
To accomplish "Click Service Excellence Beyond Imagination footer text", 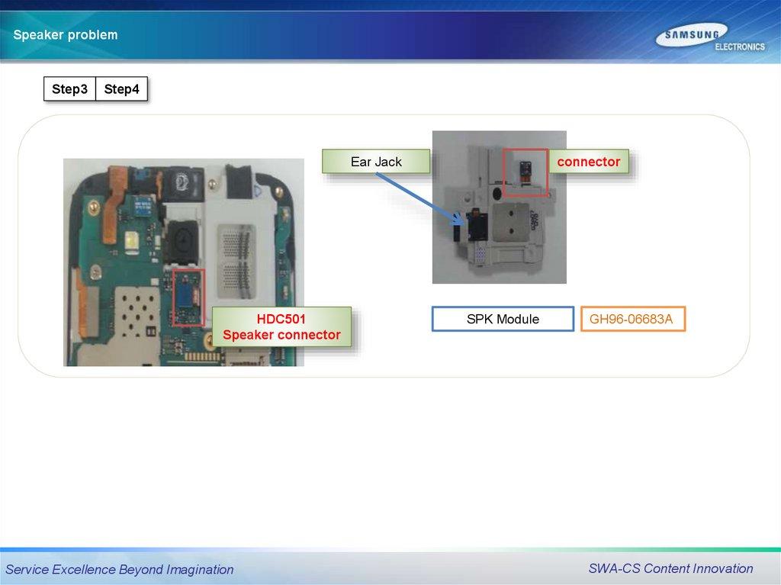I will coord(120,569).
